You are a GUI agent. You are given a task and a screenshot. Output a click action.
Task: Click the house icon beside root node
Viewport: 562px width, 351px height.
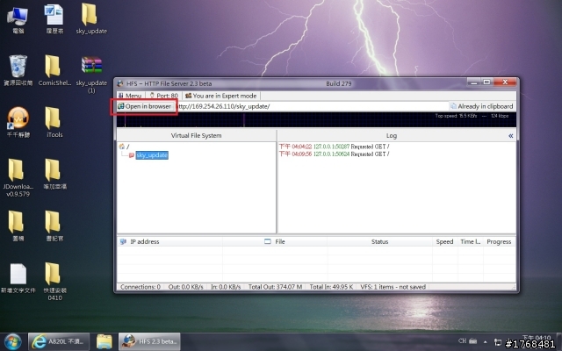coord(122,147)
